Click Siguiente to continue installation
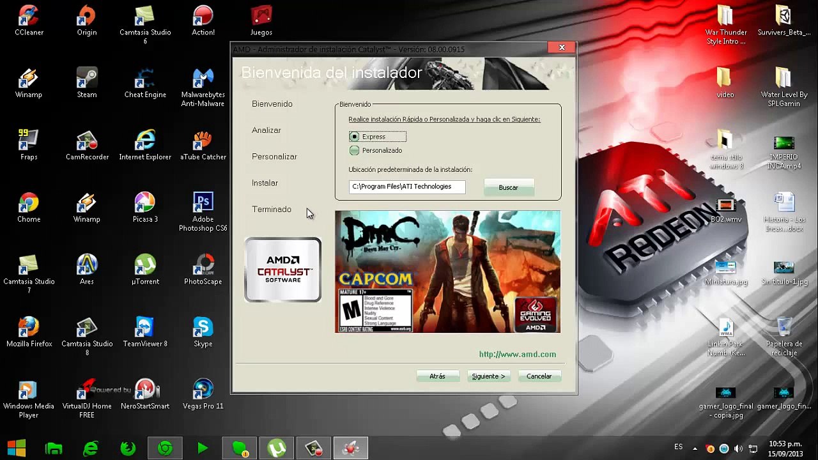Screen dimensions: 818x460 tap(489, 376)
